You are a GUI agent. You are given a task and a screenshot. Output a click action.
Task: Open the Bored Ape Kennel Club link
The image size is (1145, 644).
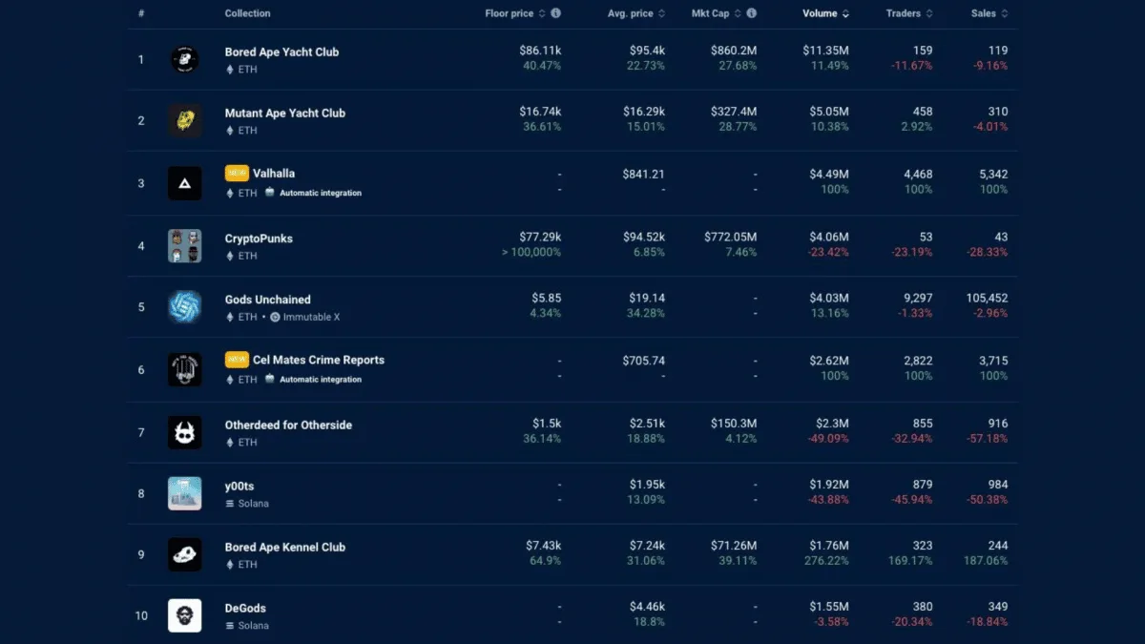coord(285,547)
